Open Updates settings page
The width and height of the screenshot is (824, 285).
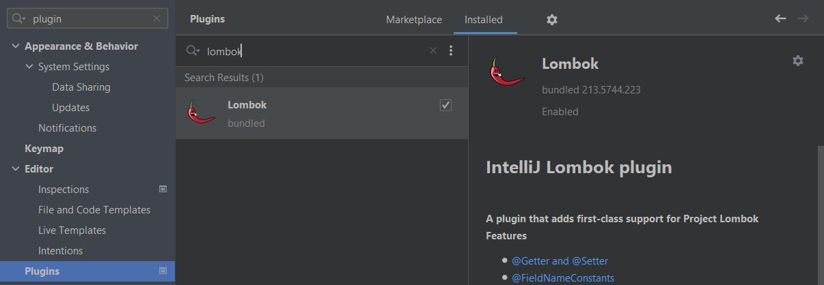click(x=70, y=108)
